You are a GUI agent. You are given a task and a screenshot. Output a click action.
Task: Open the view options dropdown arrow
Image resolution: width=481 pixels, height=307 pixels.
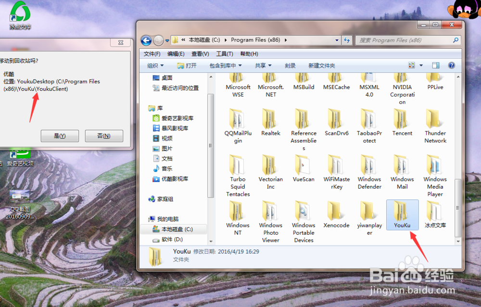coord(421,65)
